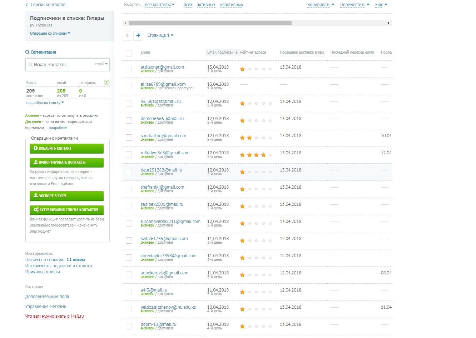
Task: Click the magnifier icon in contact search
Action: click(30, 65)
